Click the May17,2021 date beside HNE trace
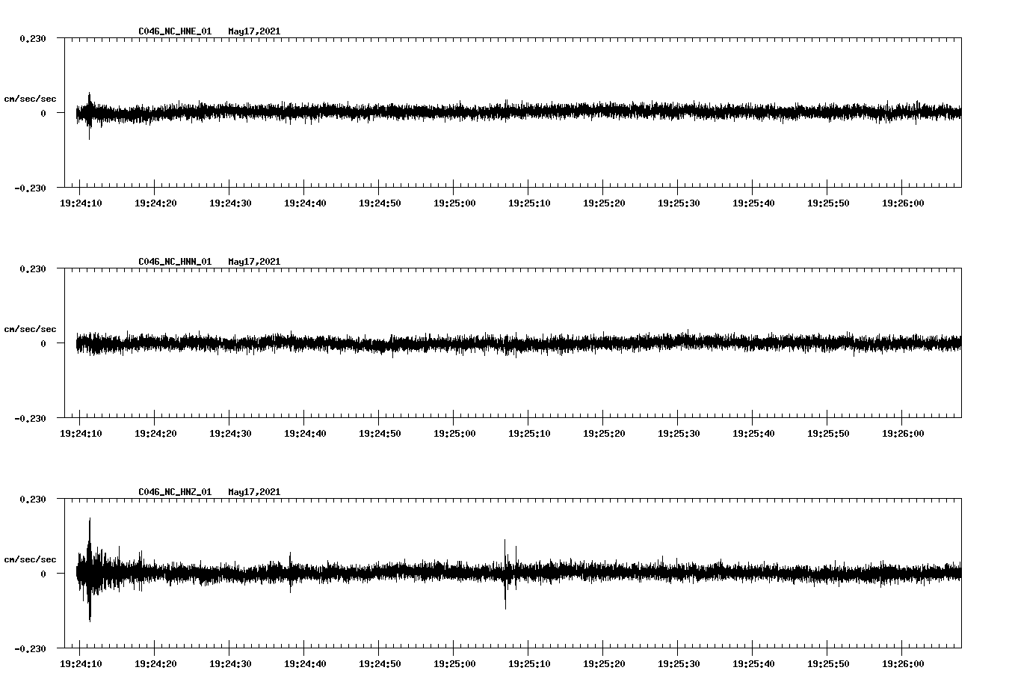Screen dimensions: 1015x691 tap(253, 31)
